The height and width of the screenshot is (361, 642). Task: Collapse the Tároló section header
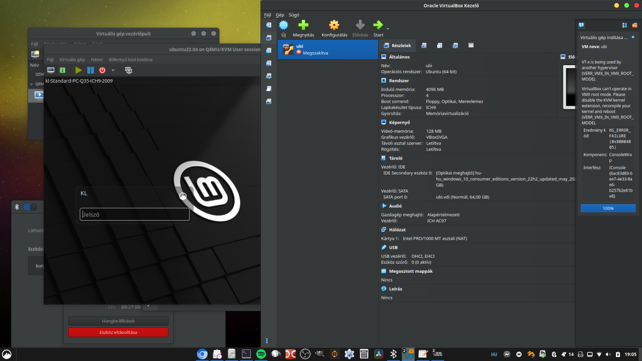click(x=396, y=158)
